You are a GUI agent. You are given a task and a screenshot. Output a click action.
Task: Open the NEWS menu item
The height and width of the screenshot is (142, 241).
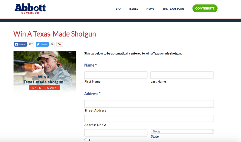click(150, 9)
